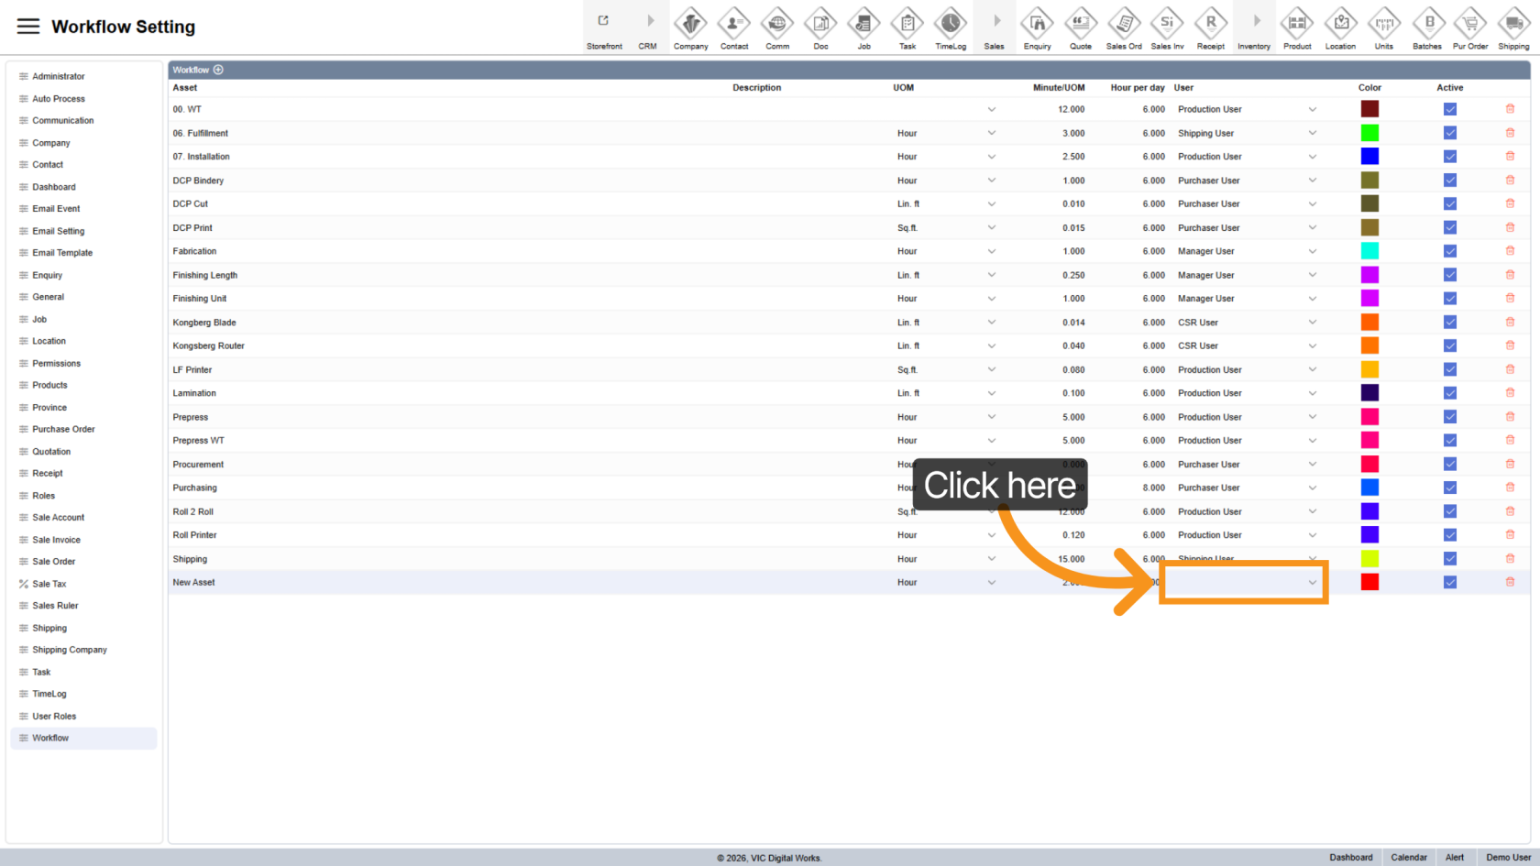Open Dashboard link in footer
This screenshot has height=866, width=1540.
(x=1351, y=858)
